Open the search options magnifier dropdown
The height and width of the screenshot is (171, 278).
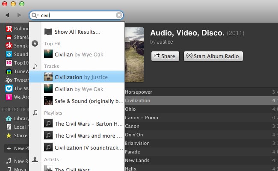[35, 15]
